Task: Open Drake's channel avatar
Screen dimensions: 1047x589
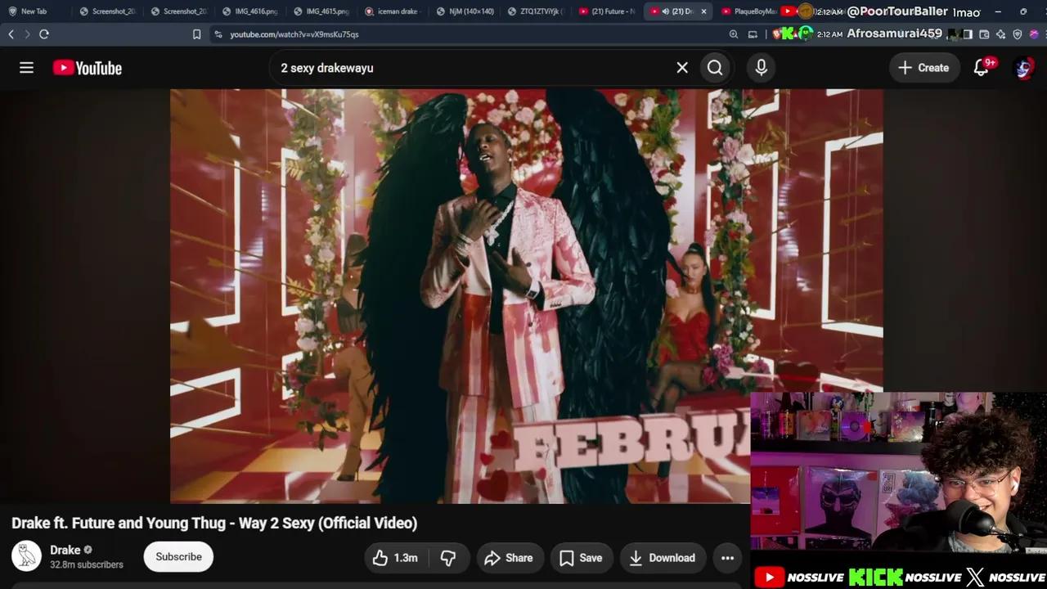Action: point(26,556)
